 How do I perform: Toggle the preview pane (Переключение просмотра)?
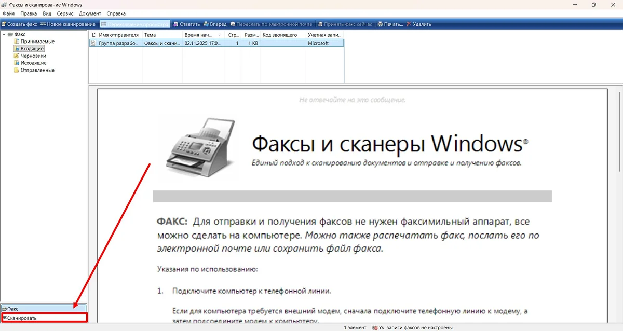click(134, 24)
